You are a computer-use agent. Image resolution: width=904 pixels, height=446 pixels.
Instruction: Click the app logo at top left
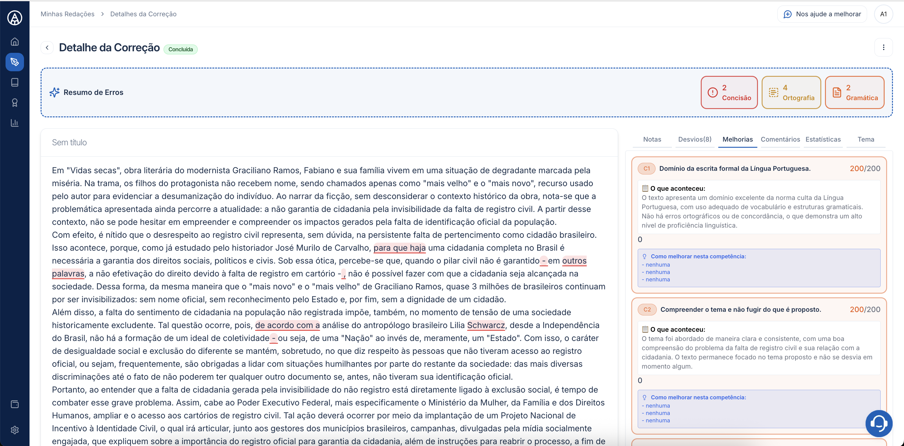(x=15, y=18)
